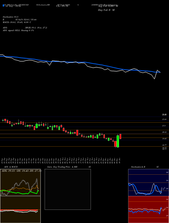This screenshot has width=169, height=223.
Task: Click the 'CL: 18.76' closing price label
Action: click(x=62, y=6)
